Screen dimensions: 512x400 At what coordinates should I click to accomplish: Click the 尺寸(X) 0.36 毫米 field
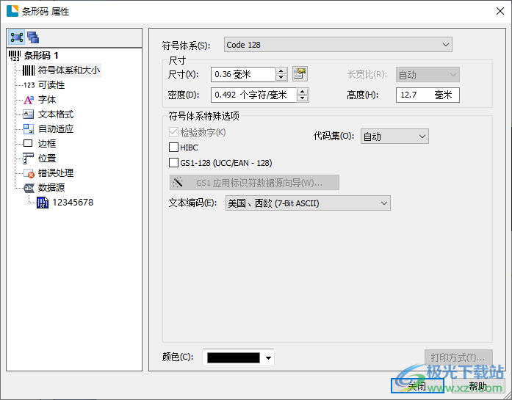pos(243,74)
